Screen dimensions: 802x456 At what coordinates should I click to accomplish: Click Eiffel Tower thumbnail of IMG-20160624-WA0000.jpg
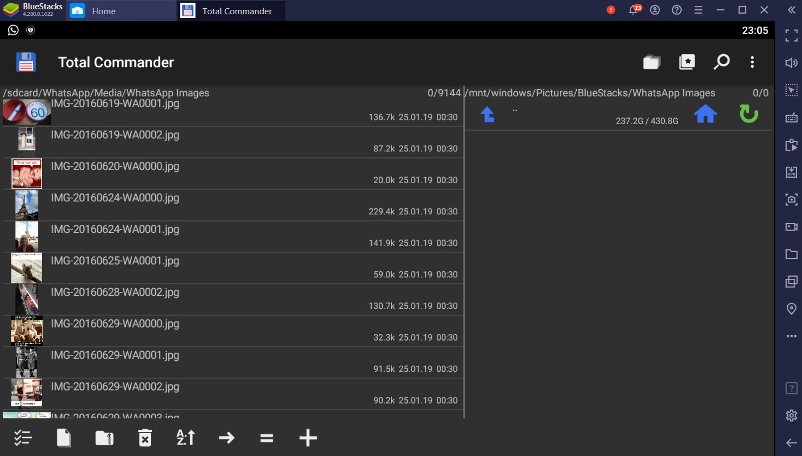[x=27, y=205]
